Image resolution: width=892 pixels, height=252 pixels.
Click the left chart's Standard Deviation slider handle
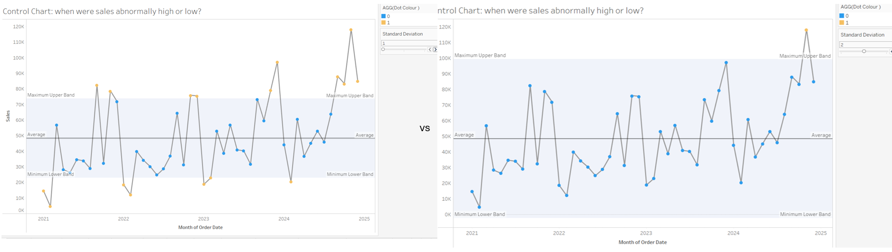(383, 49)
